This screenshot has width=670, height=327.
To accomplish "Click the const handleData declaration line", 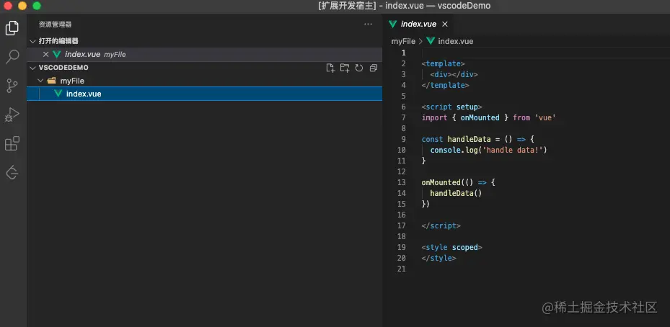I will pos(477,139).
